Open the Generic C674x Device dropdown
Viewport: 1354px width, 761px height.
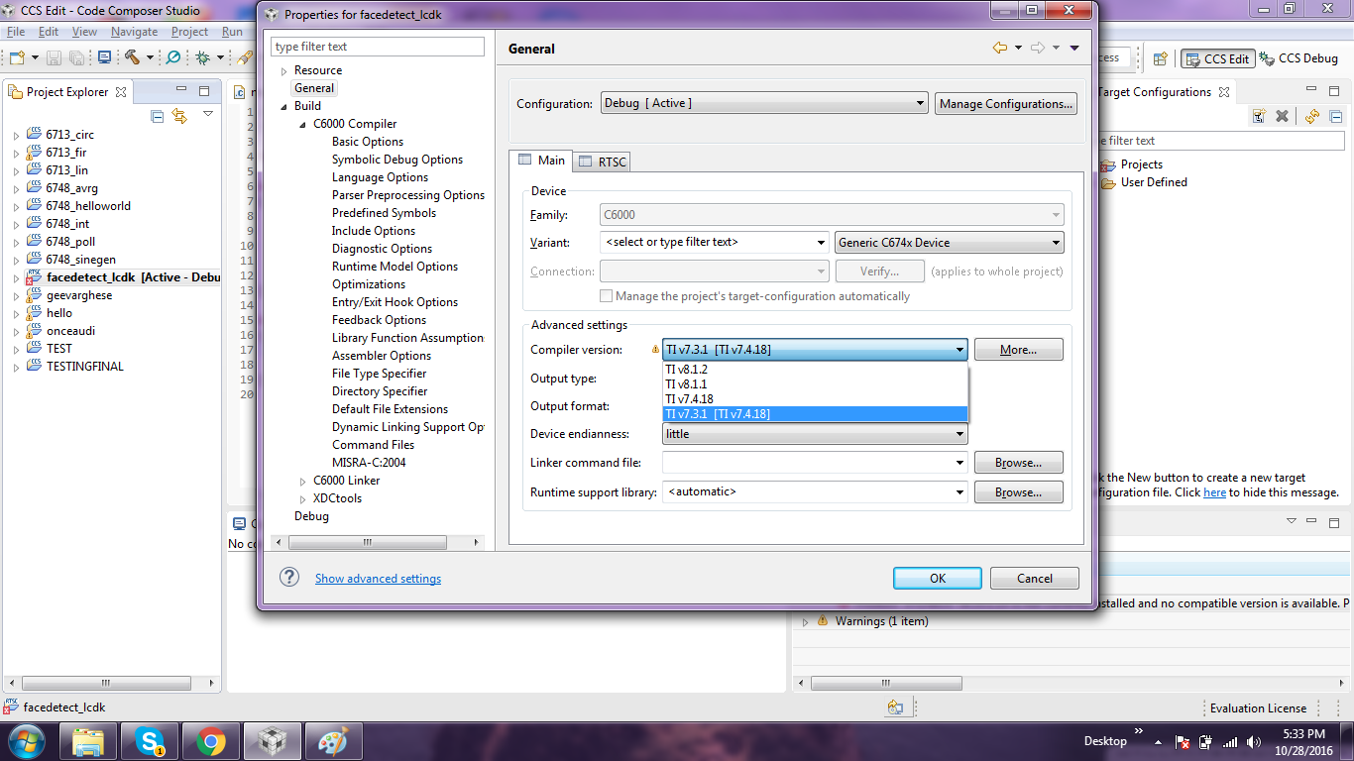949,242
